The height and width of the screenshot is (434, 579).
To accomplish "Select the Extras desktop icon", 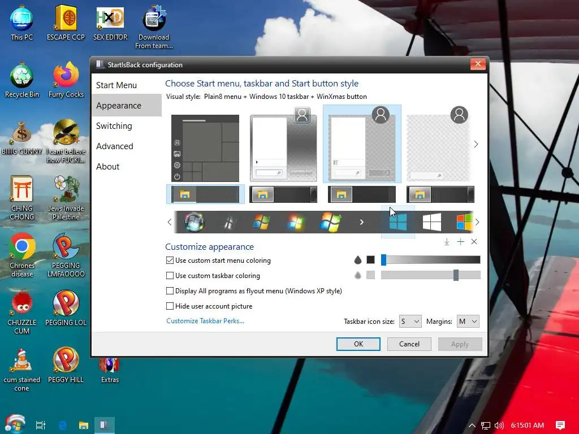I will [x=110, y=371].
